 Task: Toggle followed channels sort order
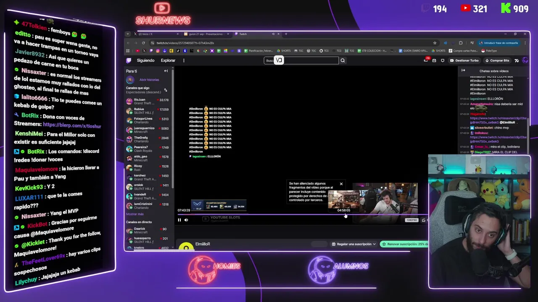pos(166,90)
